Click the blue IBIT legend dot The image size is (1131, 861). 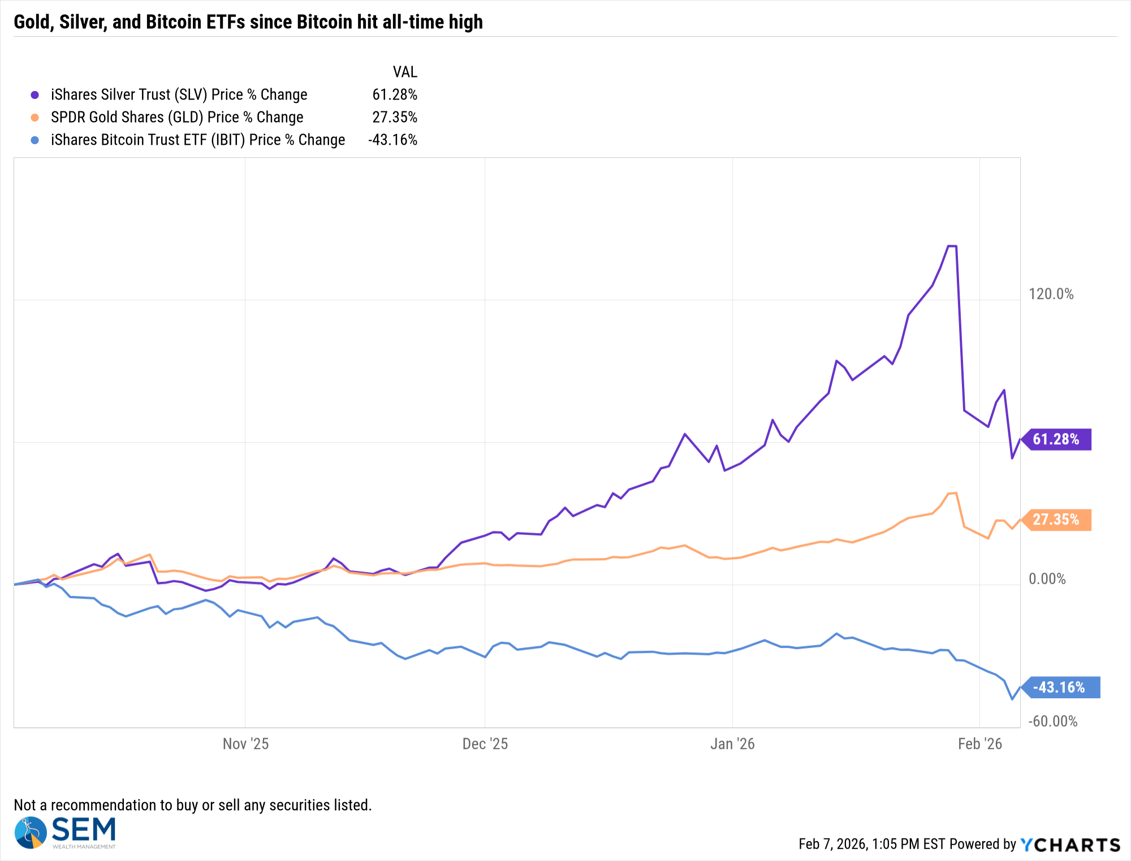click(x=35, y=140)
